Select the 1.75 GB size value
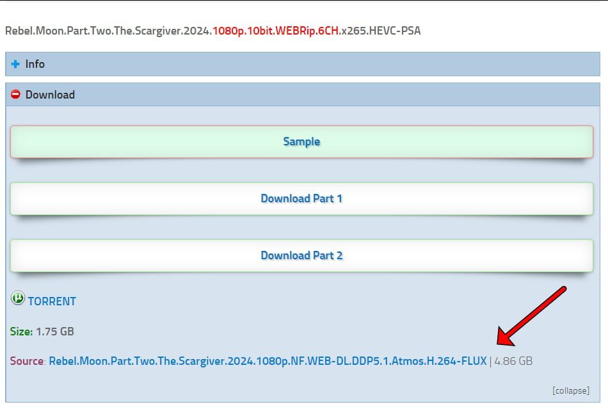Viewport: 608px width, 409px height. tap(55, 332)
